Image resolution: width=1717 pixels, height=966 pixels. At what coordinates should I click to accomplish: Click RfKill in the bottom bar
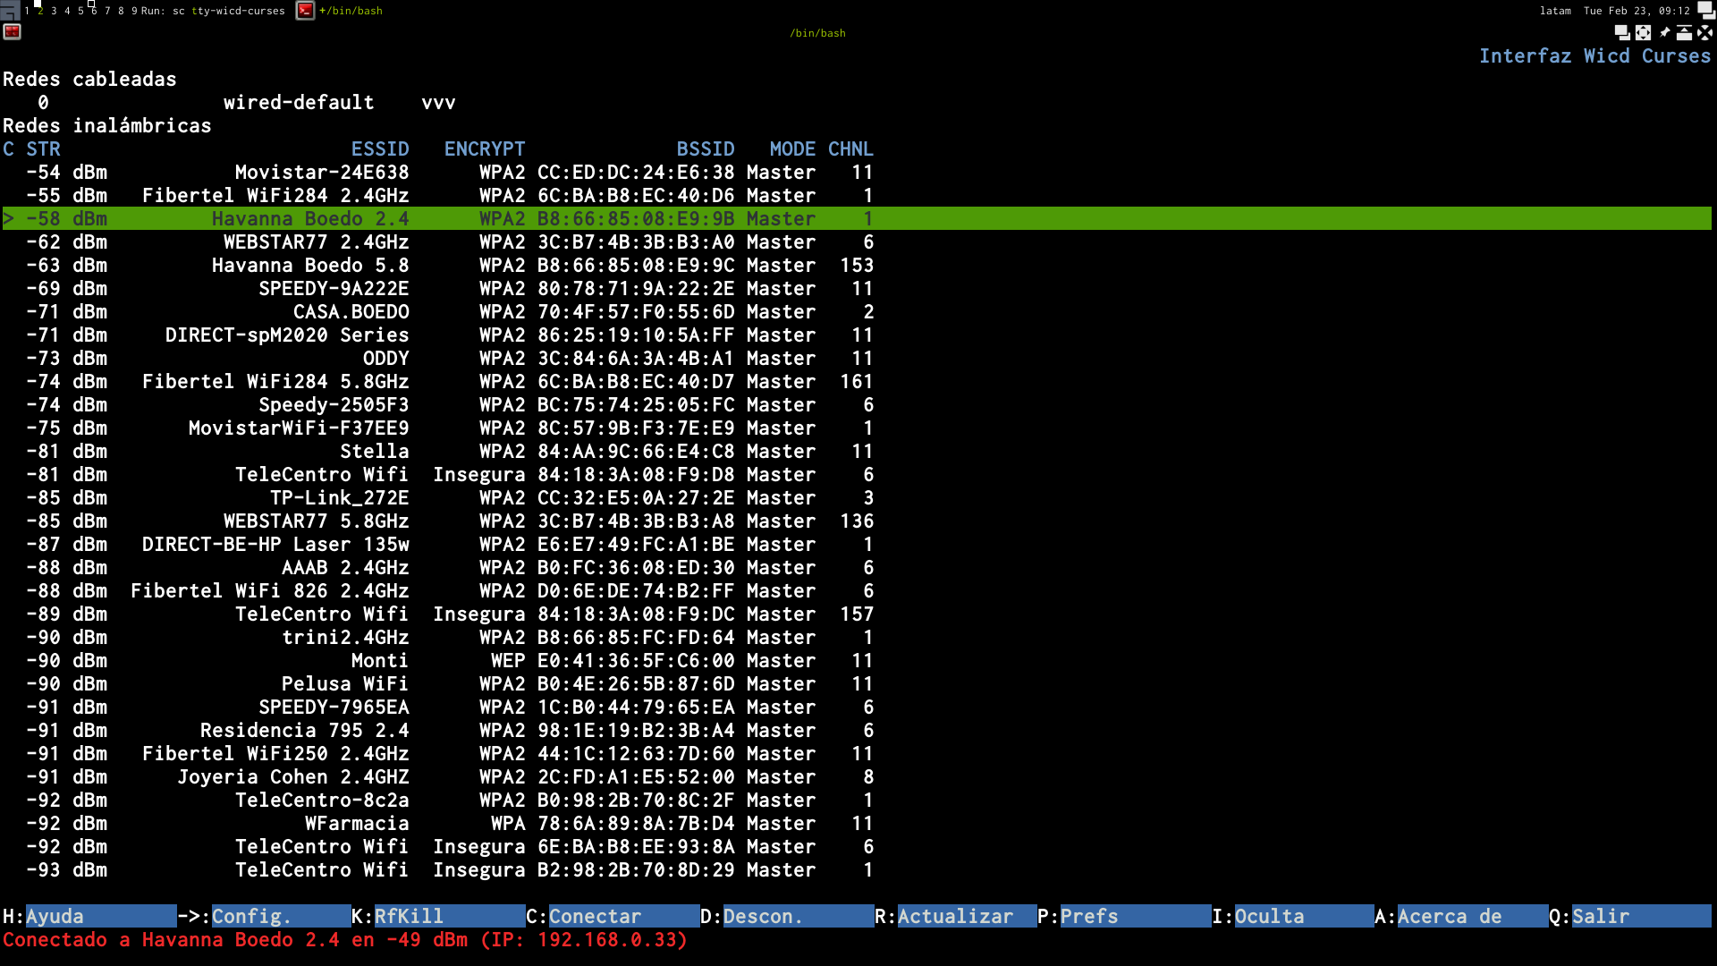449,916
